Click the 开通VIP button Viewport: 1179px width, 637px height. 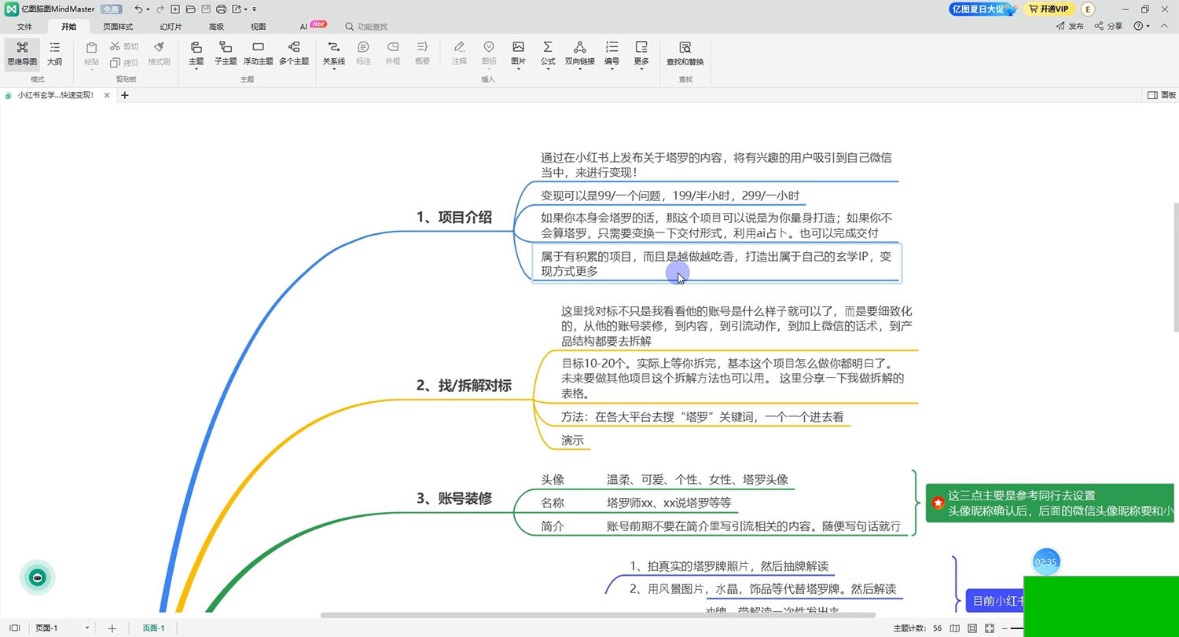1049,9
